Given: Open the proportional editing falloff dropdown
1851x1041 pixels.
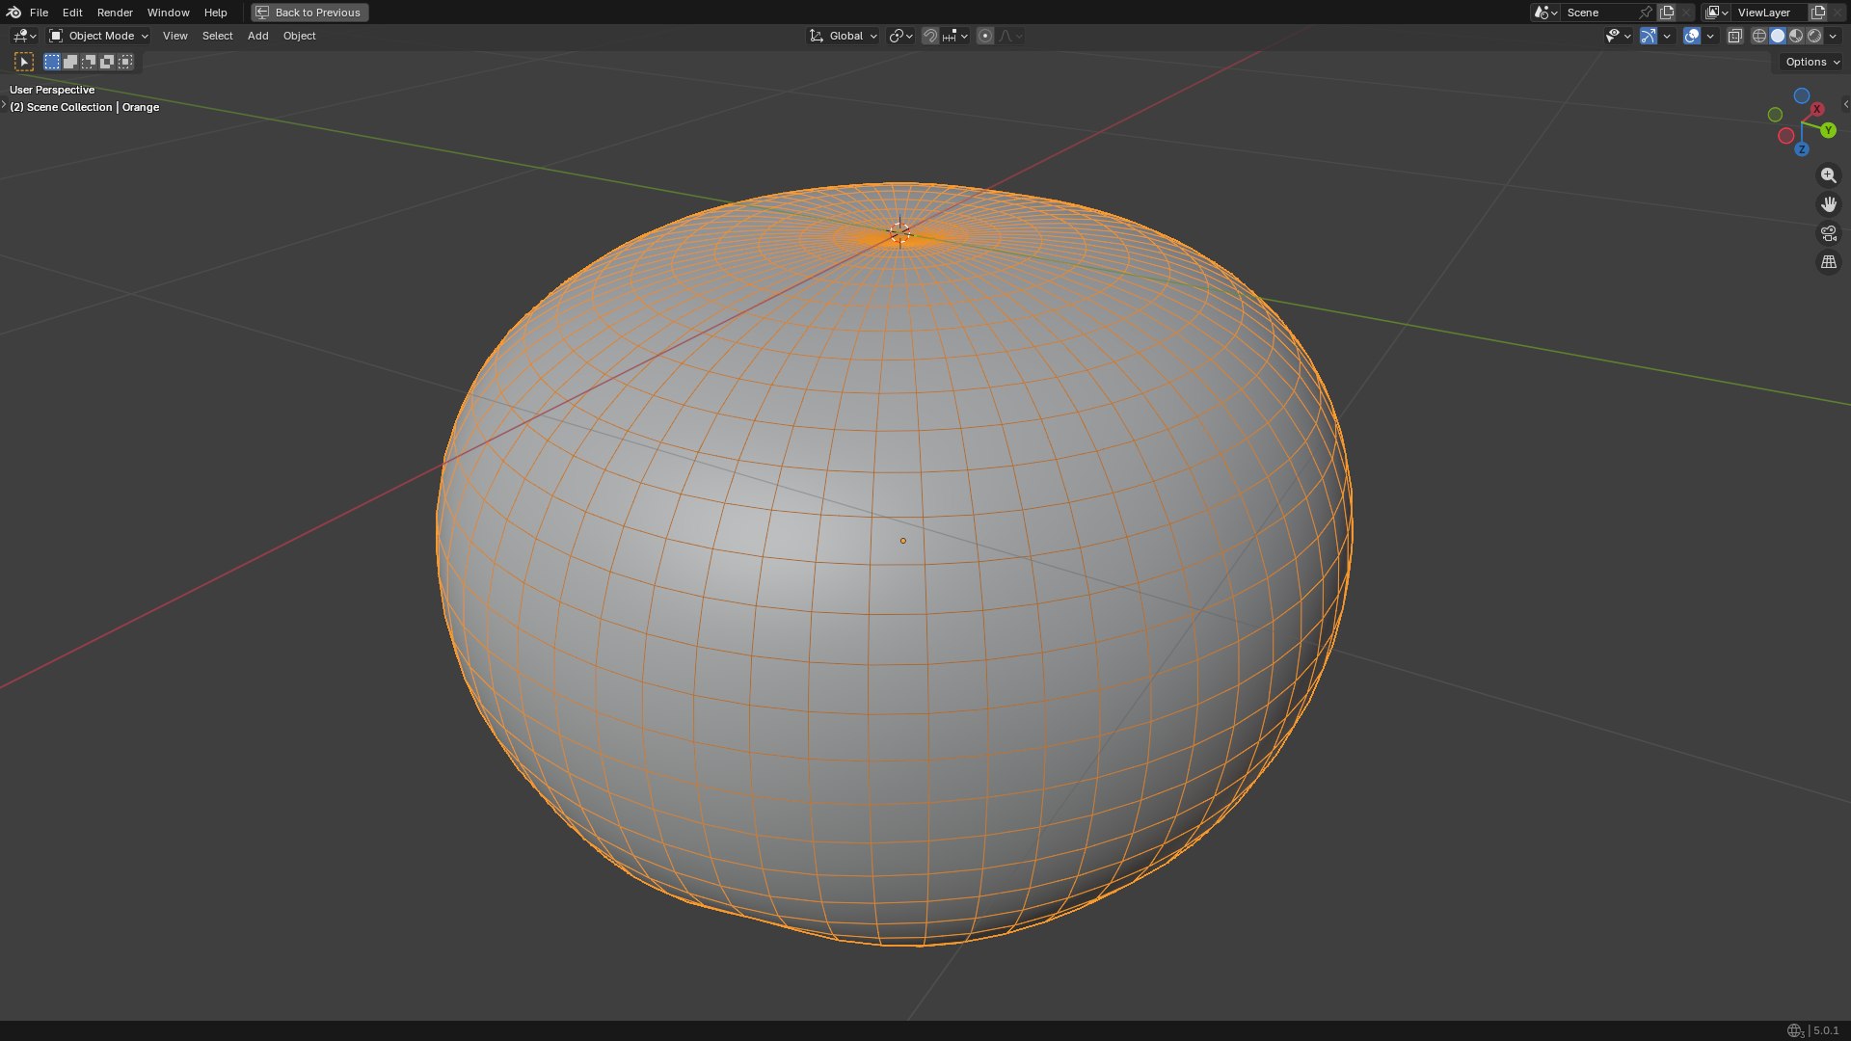Looking at the screenshot, I should pyautogui.click(x=1010, y=36).
